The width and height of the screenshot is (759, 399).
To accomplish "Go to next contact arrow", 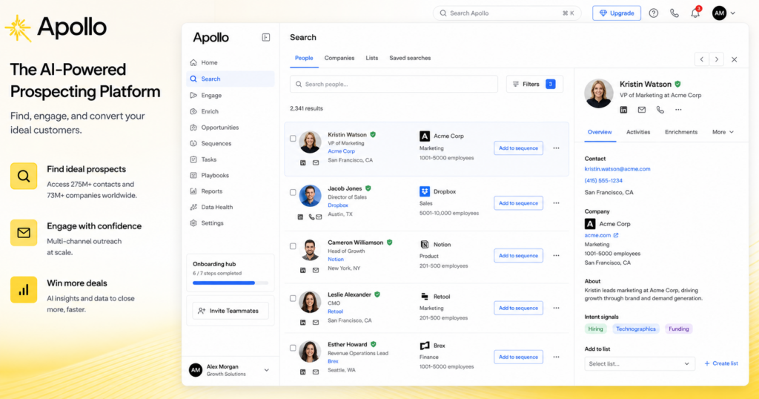I will pyautogui.click(x=717, y=59).
